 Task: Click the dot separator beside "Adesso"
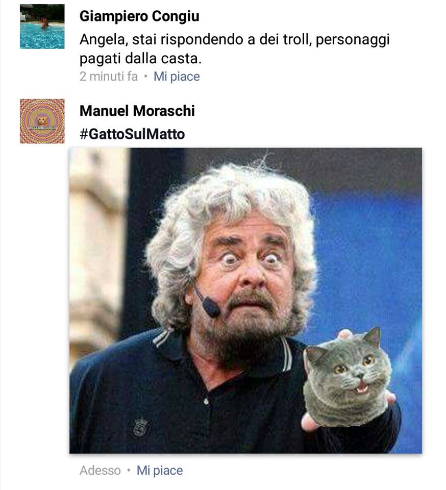coord(129,470)
